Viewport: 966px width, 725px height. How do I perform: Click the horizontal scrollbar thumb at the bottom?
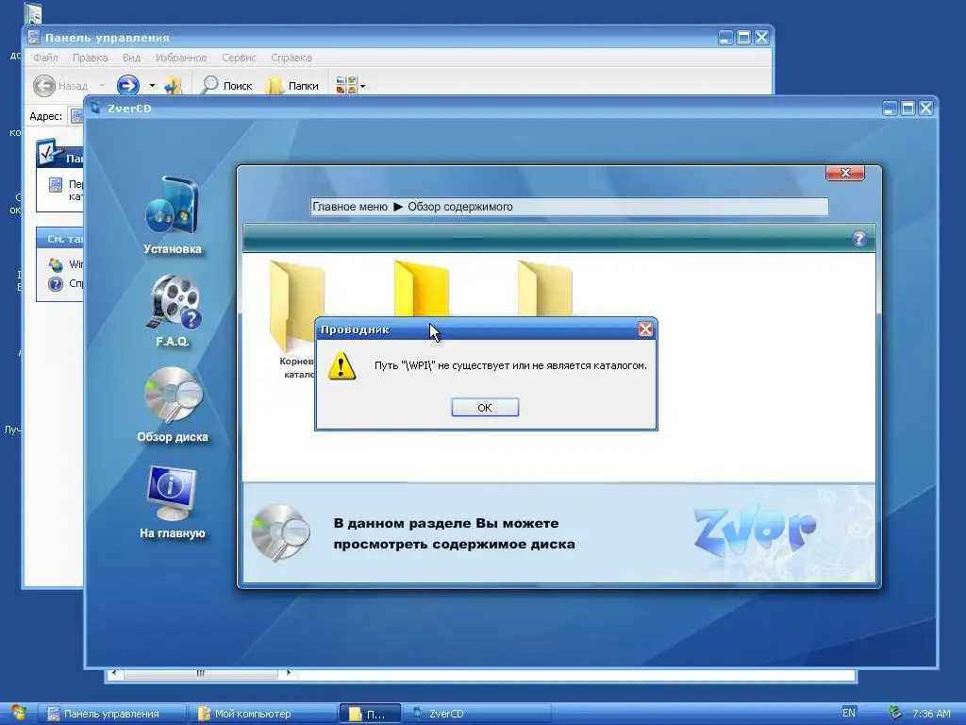(201, 673)
